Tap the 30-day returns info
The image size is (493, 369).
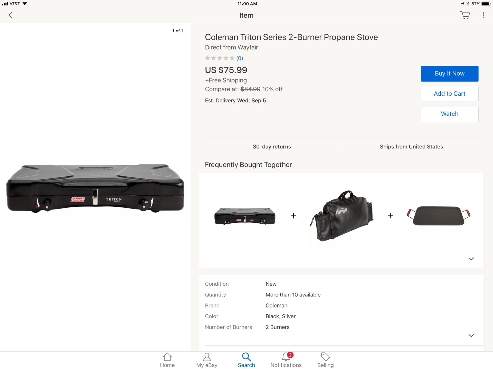(272, 147)
